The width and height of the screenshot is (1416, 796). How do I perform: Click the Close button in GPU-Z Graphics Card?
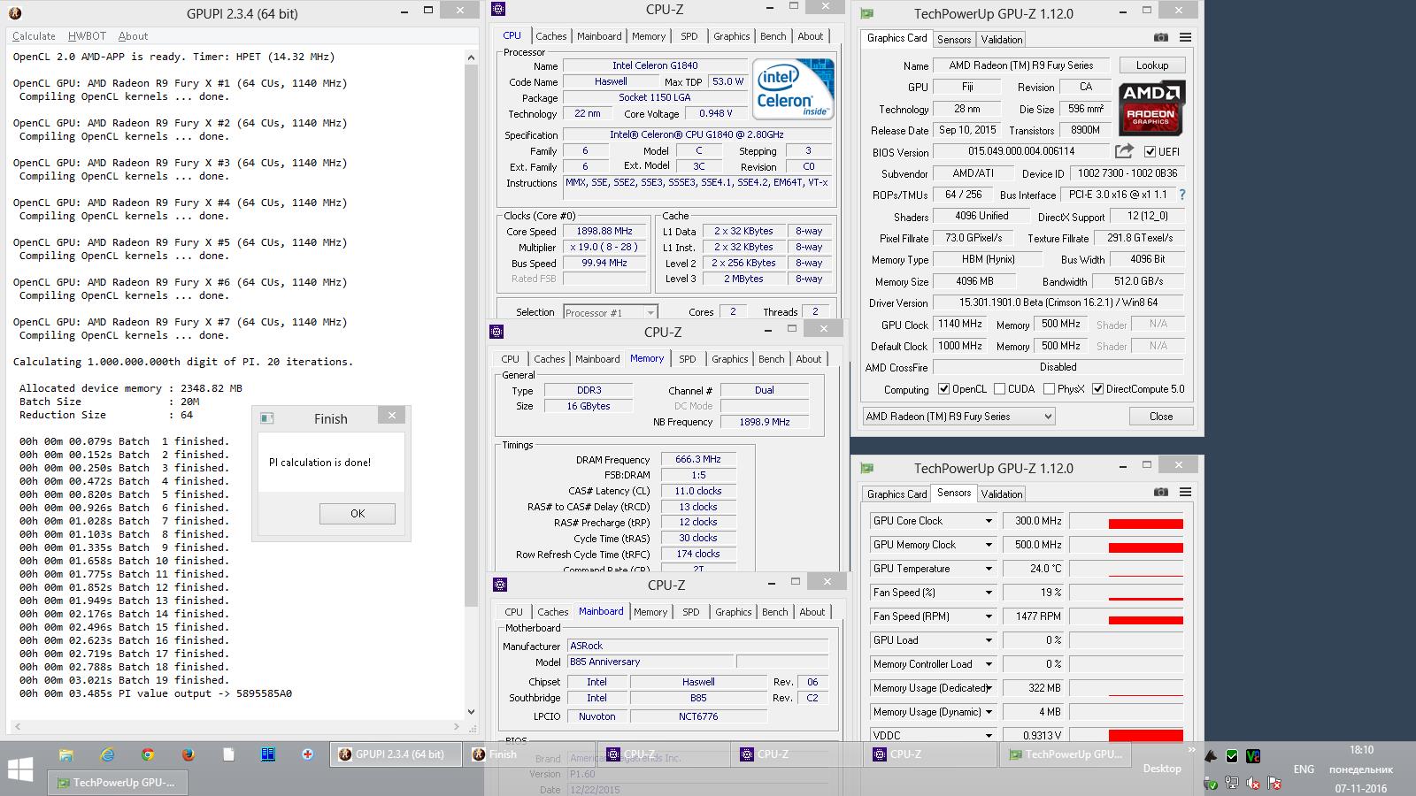click(x=1161, y=417)
